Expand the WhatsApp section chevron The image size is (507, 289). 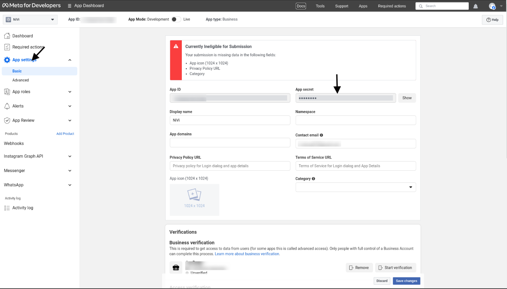70,185
